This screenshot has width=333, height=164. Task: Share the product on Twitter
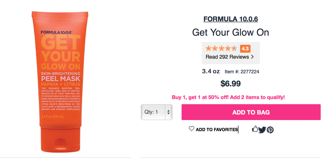(262, 129)
